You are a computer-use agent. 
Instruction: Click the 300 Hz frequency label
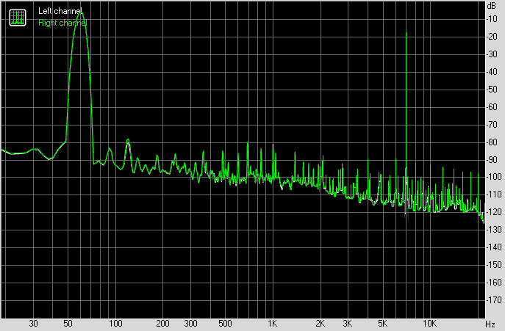(x=190, y=324)
